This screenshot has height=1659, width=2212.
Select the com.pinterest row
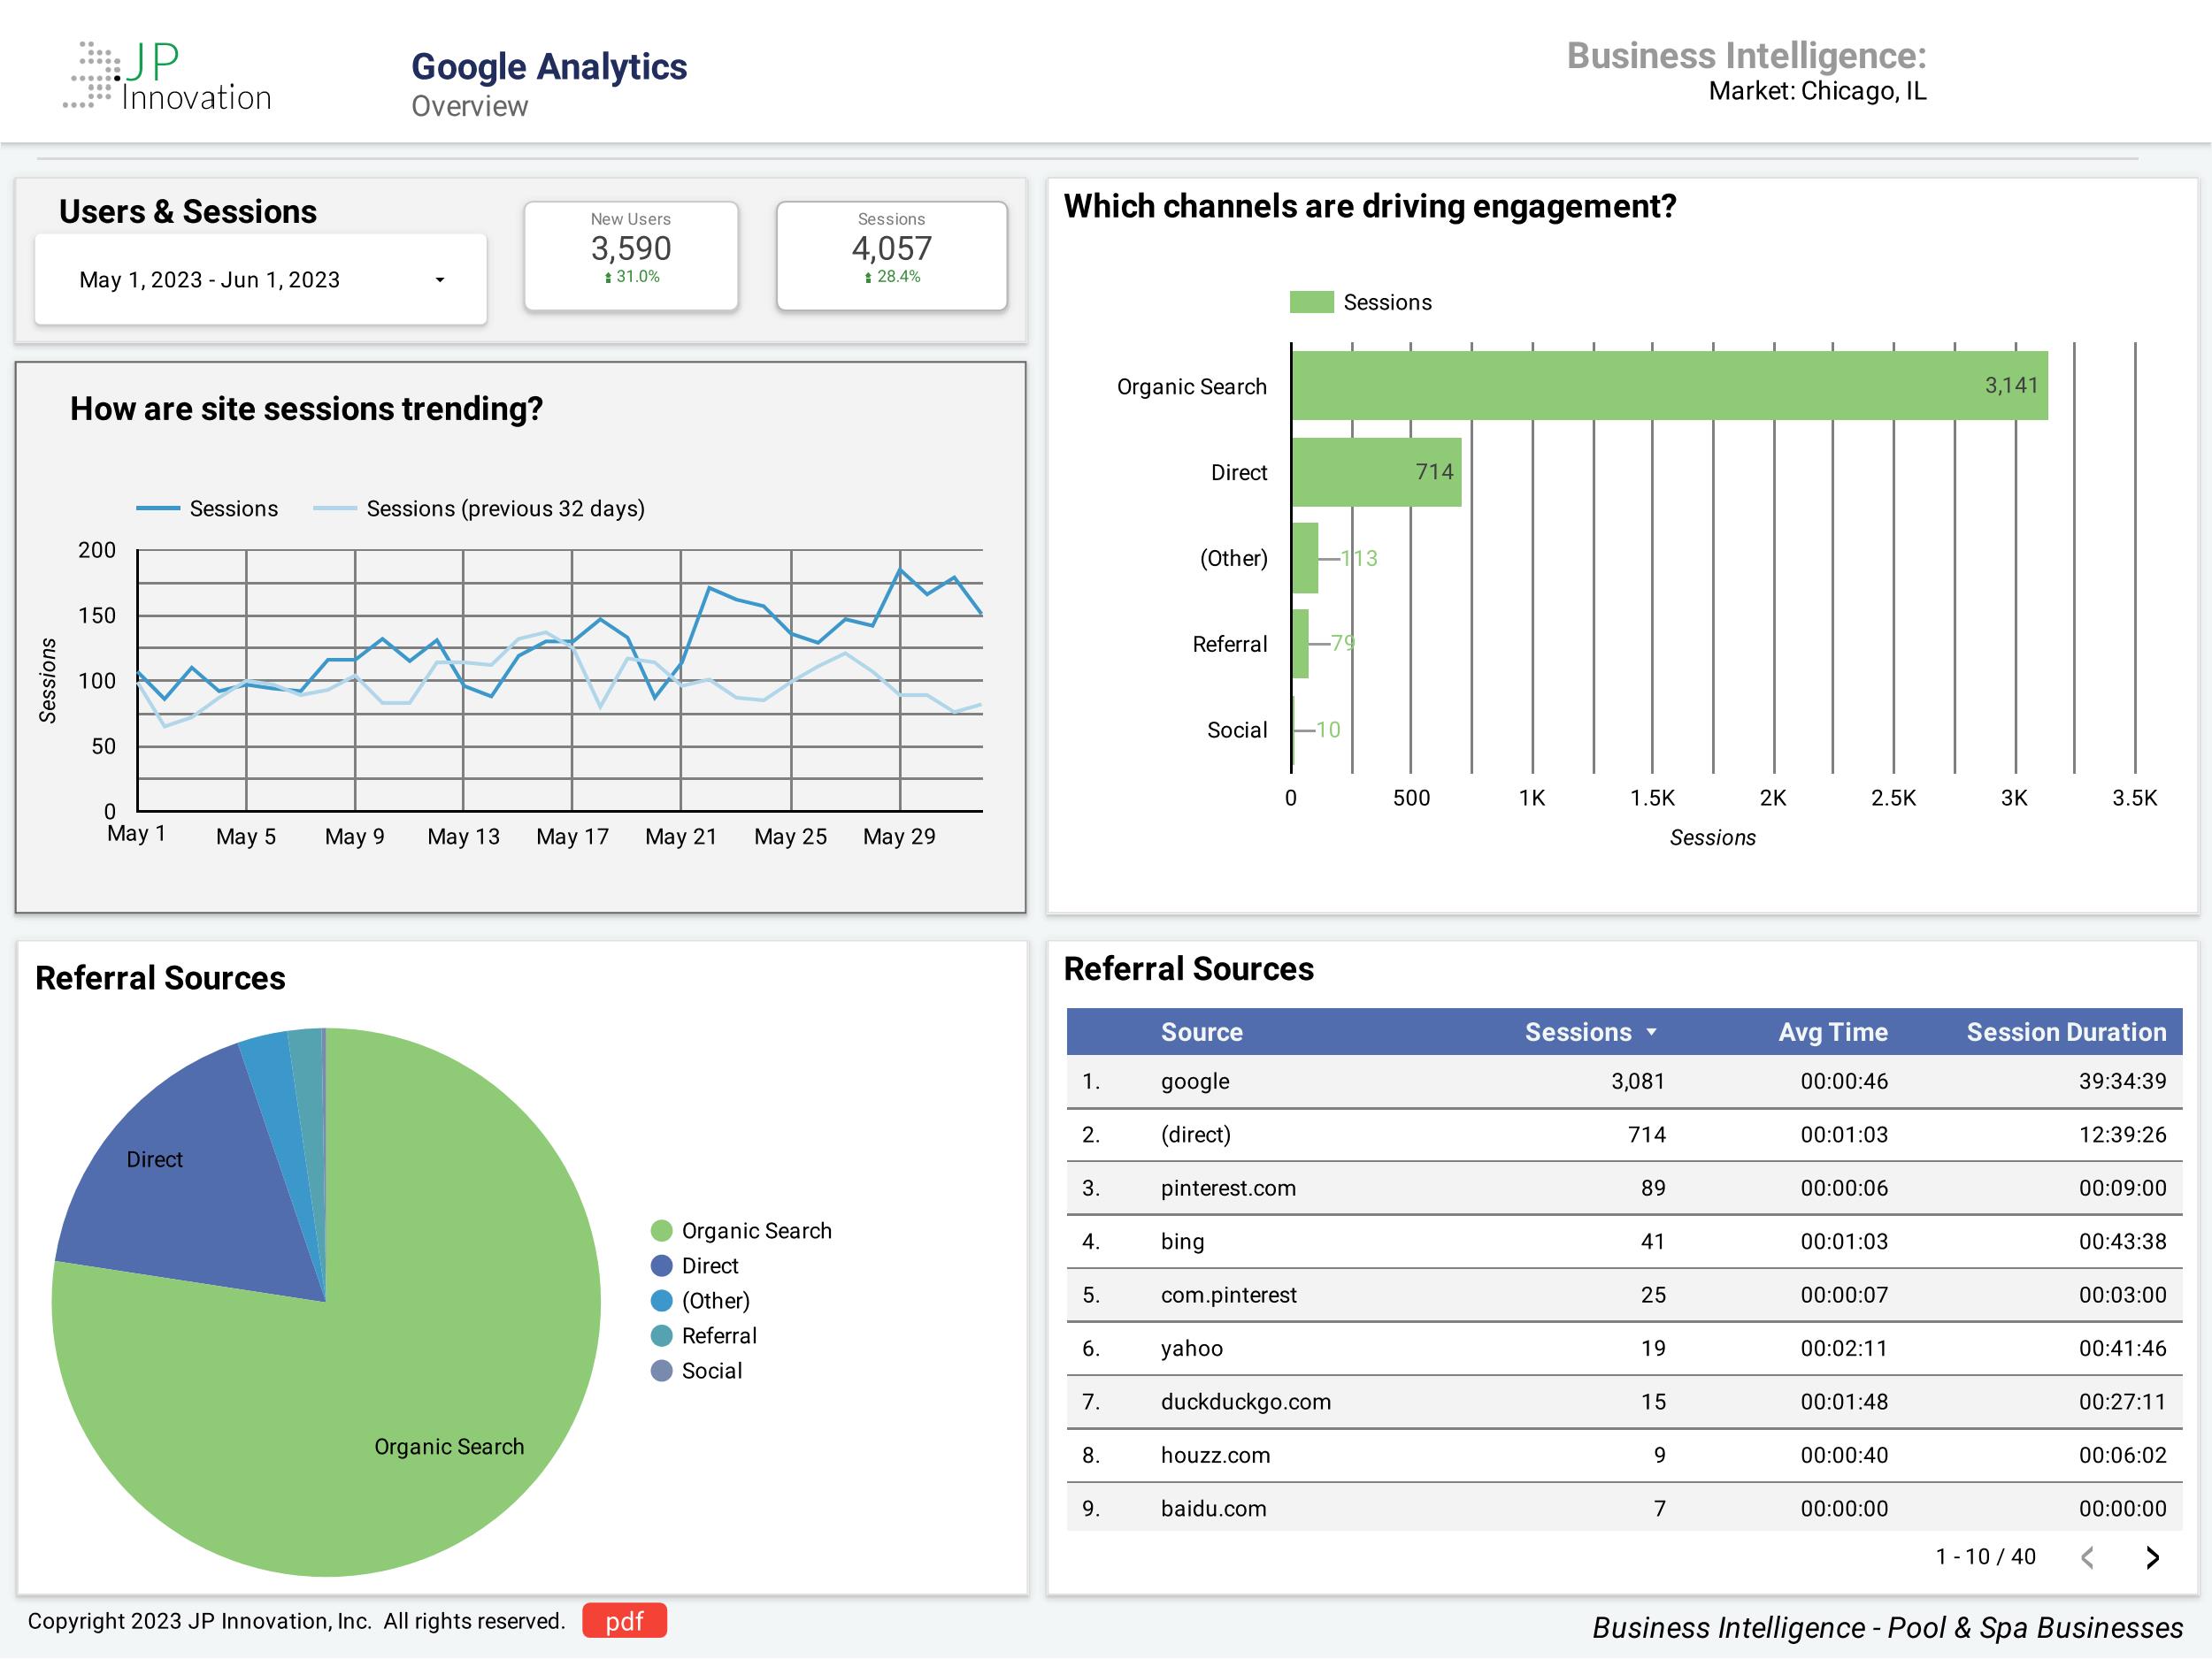tap(1624, 1296)
